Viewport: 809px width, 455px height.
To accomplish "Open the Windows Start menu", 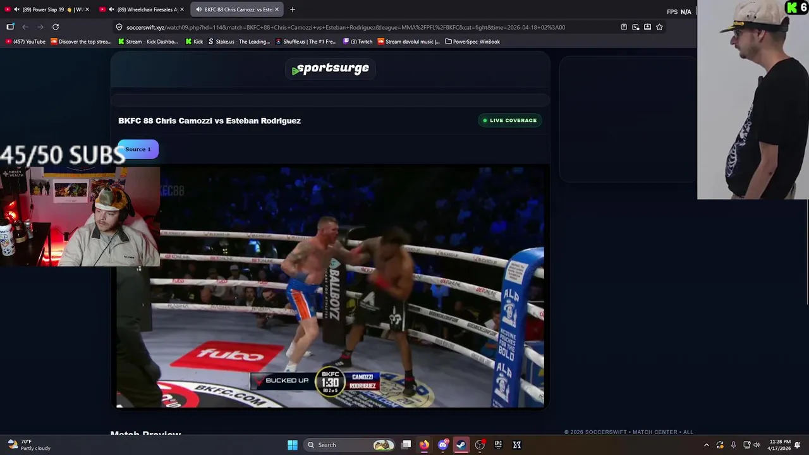I will pos(292,445).
